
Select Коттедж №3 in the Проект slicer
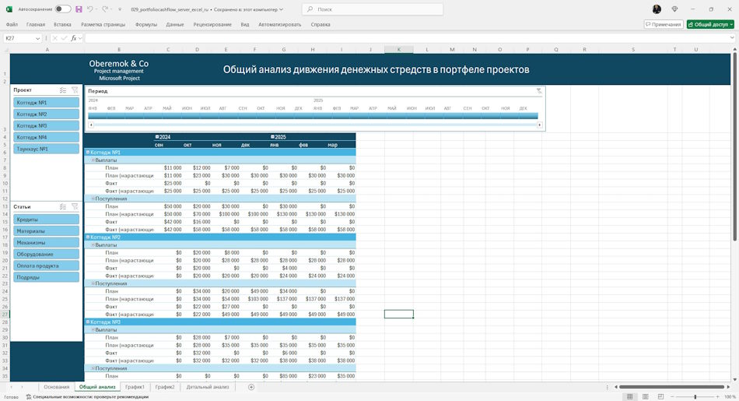point(46,125)
